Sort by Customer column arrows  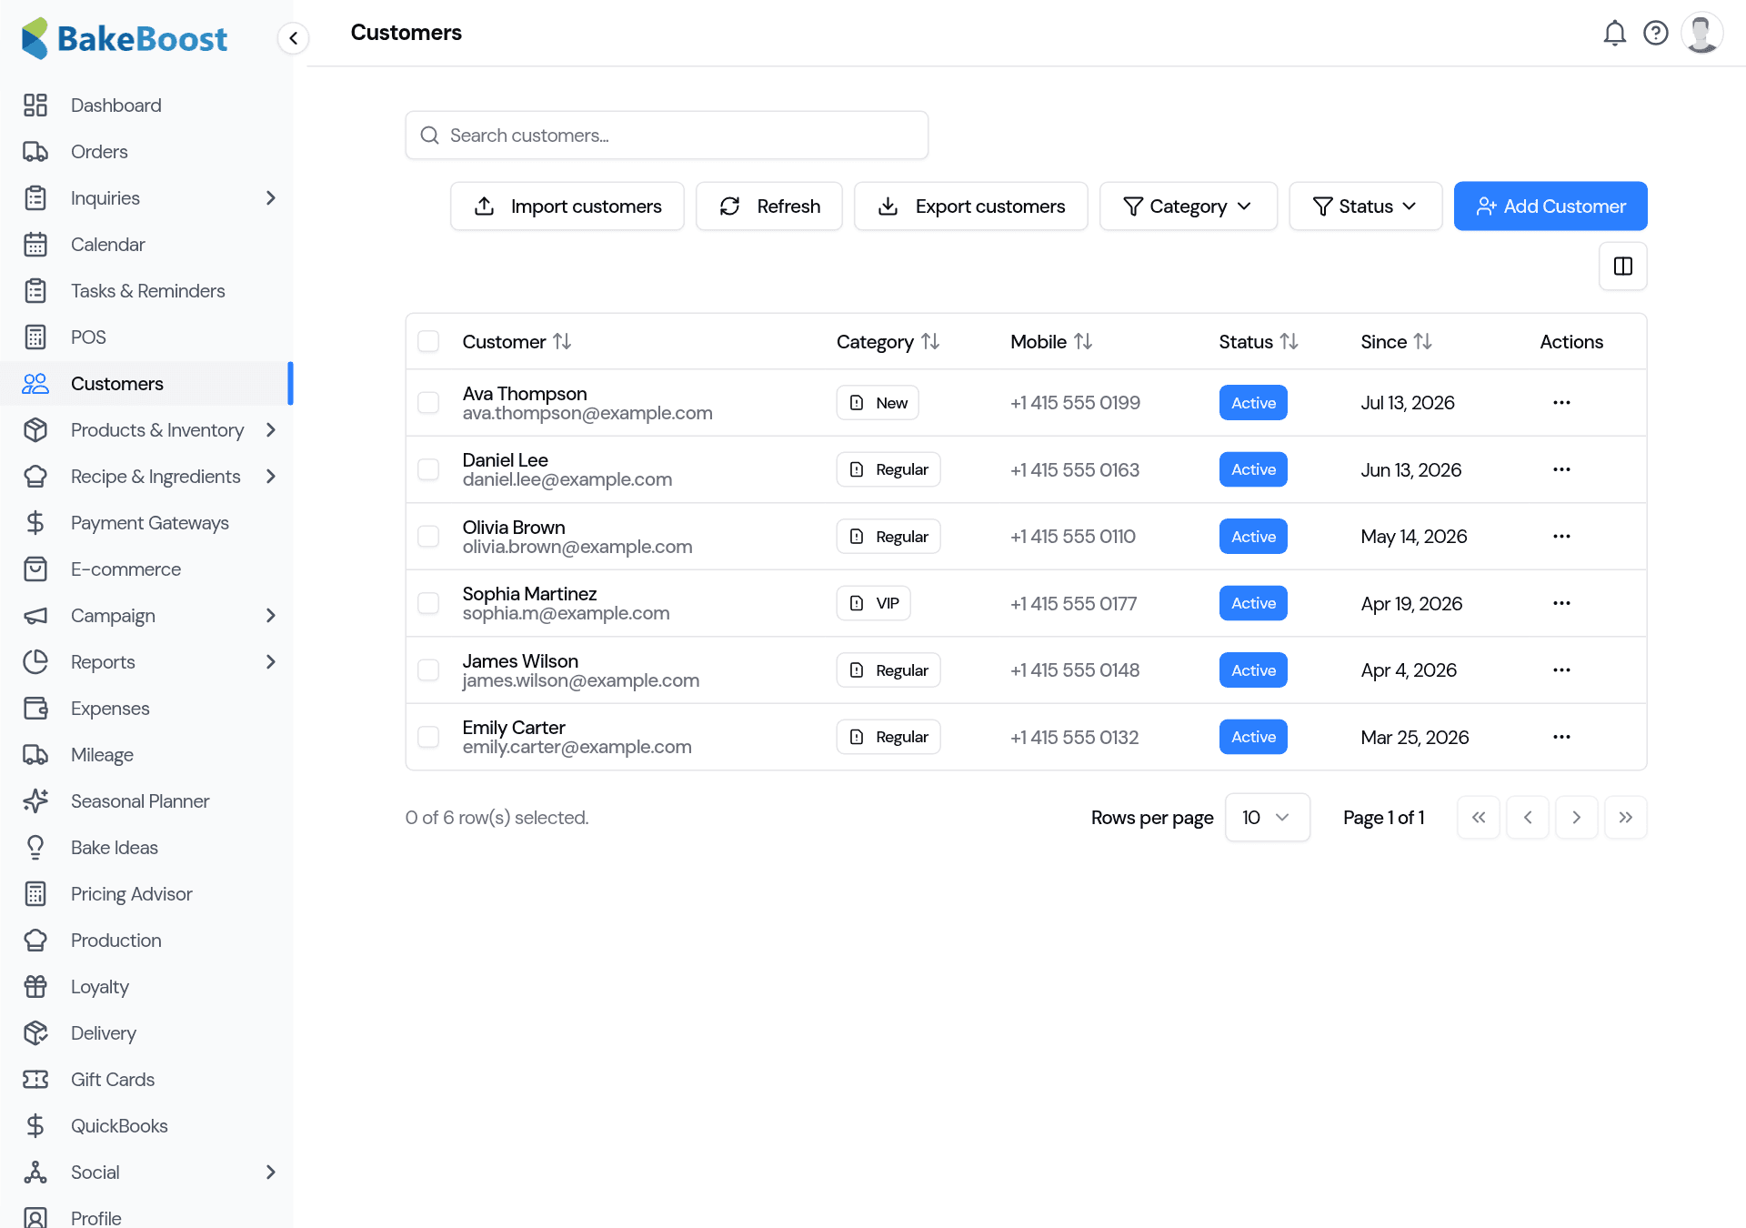point(562,342)
